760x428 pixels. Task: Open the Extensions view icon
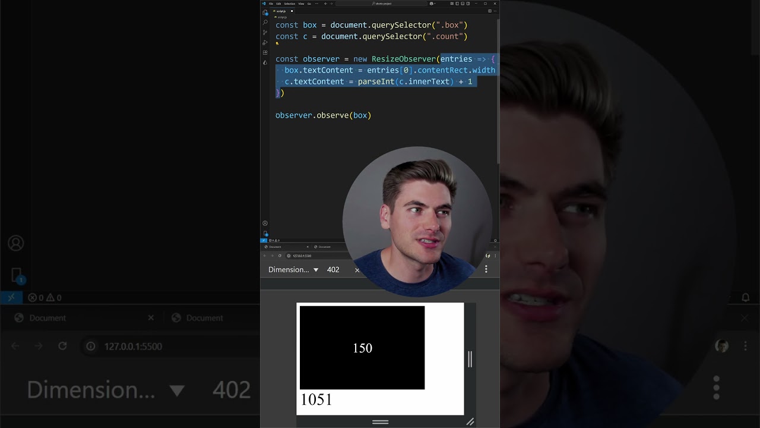point(265,52)
